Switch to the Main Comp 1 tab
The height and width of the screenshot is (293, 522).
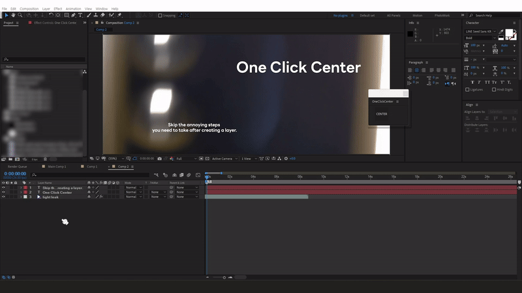click(x=56, y=166)
